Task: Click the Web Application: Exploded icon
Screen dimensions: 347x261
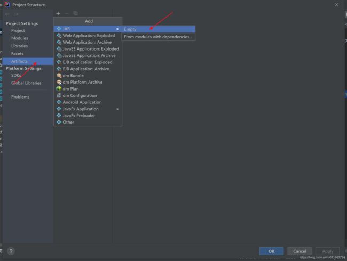Action: (x=59, y=35)
